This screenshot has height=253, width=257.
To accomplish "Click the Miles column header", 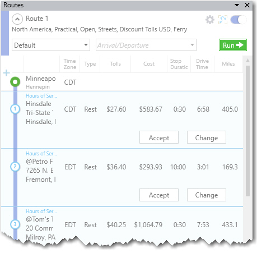I will click(x=228, y=64).
